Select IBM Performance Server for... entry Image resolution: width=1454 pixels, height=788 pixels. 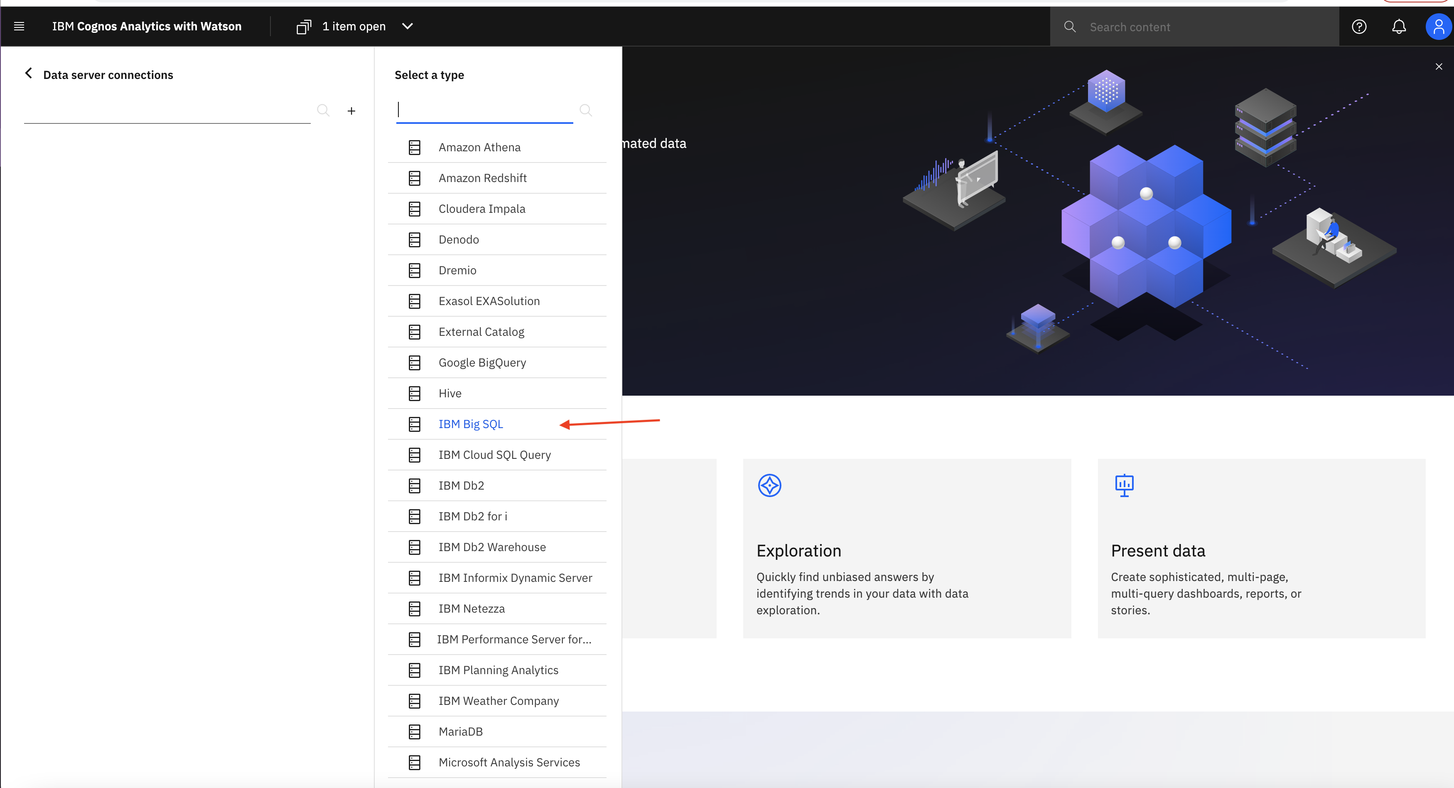pos(497,640)
